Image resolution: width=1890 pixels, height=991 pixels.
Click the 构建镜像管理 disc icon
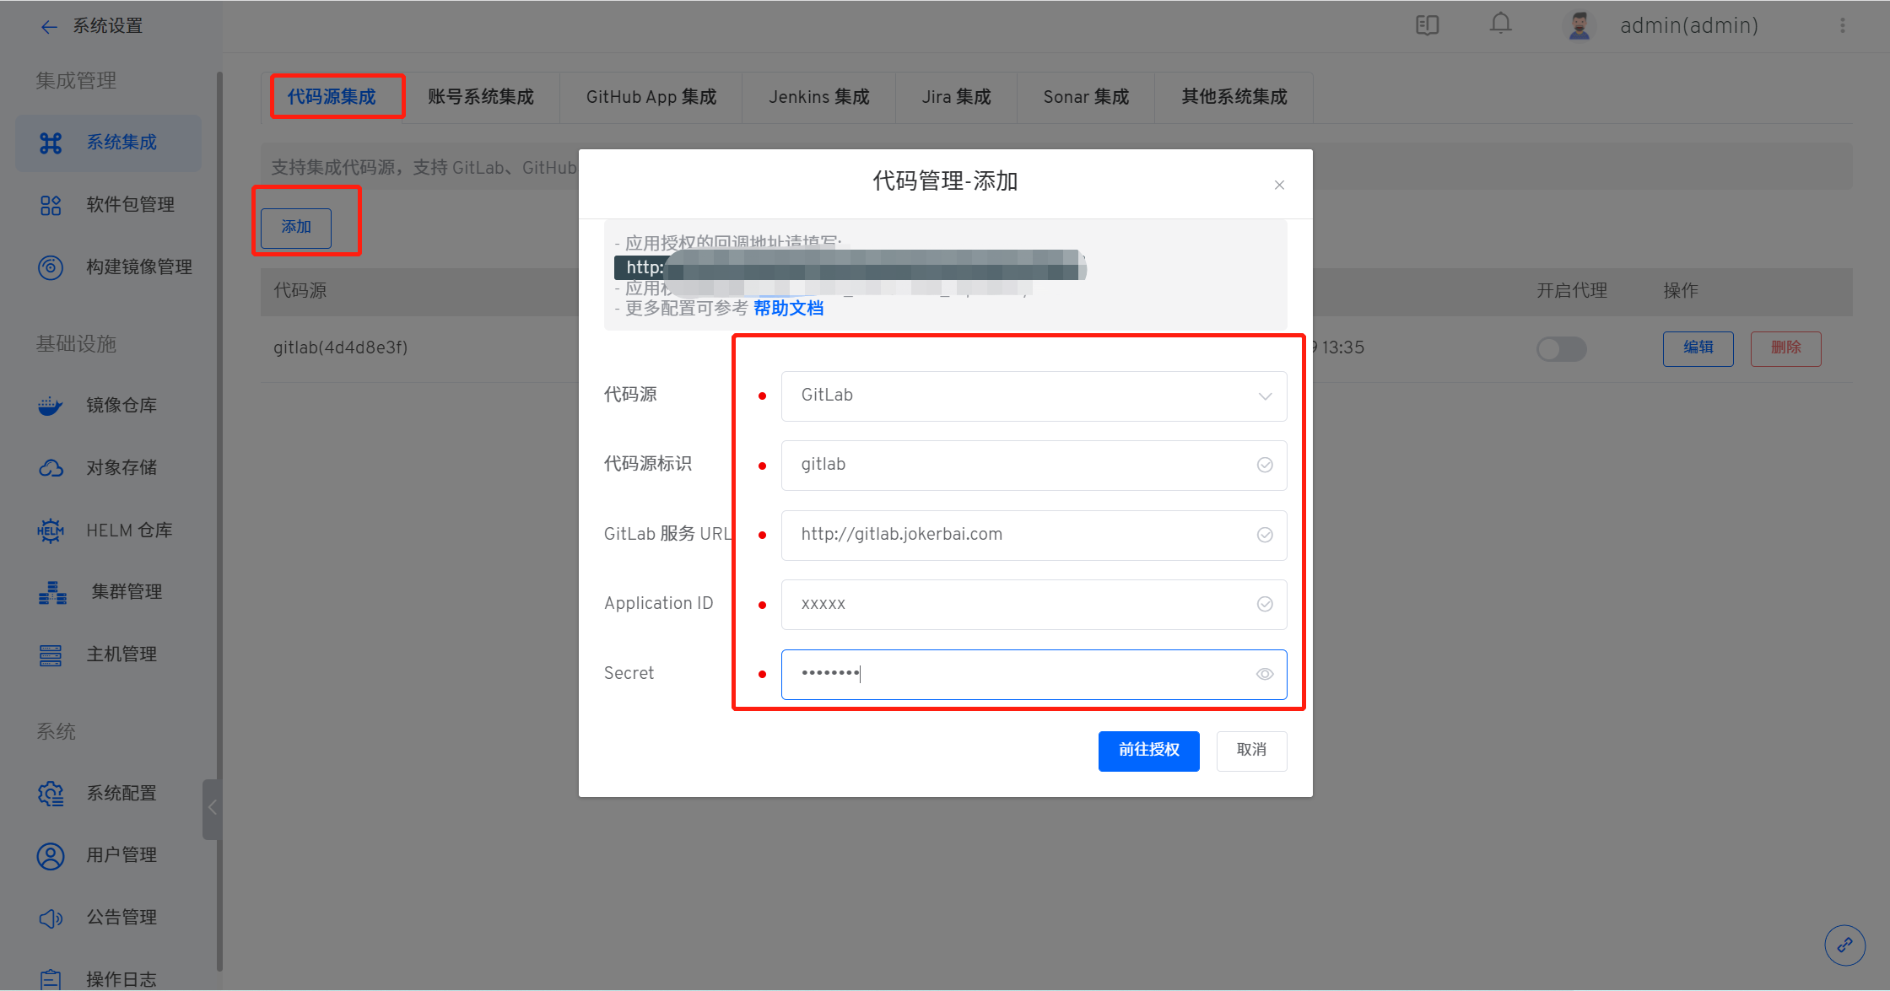[51, 267]
